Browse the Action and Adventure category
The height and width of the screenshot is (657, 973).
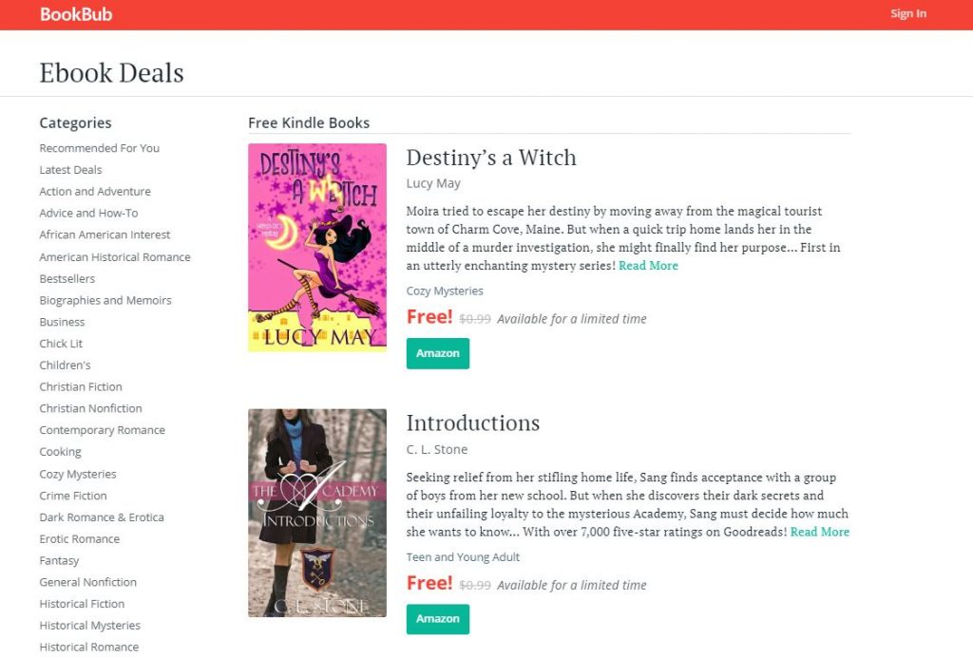click(95, 191)
